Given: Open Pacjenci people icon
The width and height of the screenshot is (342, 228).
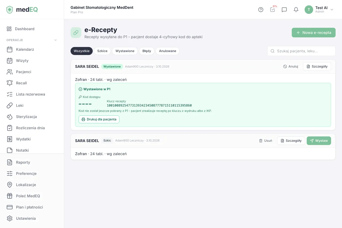Looking at the screenshot, I should (x=10, y=72).
